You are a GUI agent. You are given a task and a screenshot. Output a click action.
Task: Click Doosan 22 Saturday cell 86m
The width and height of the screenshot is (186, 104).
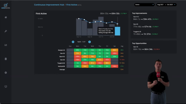tap(115, 50)
